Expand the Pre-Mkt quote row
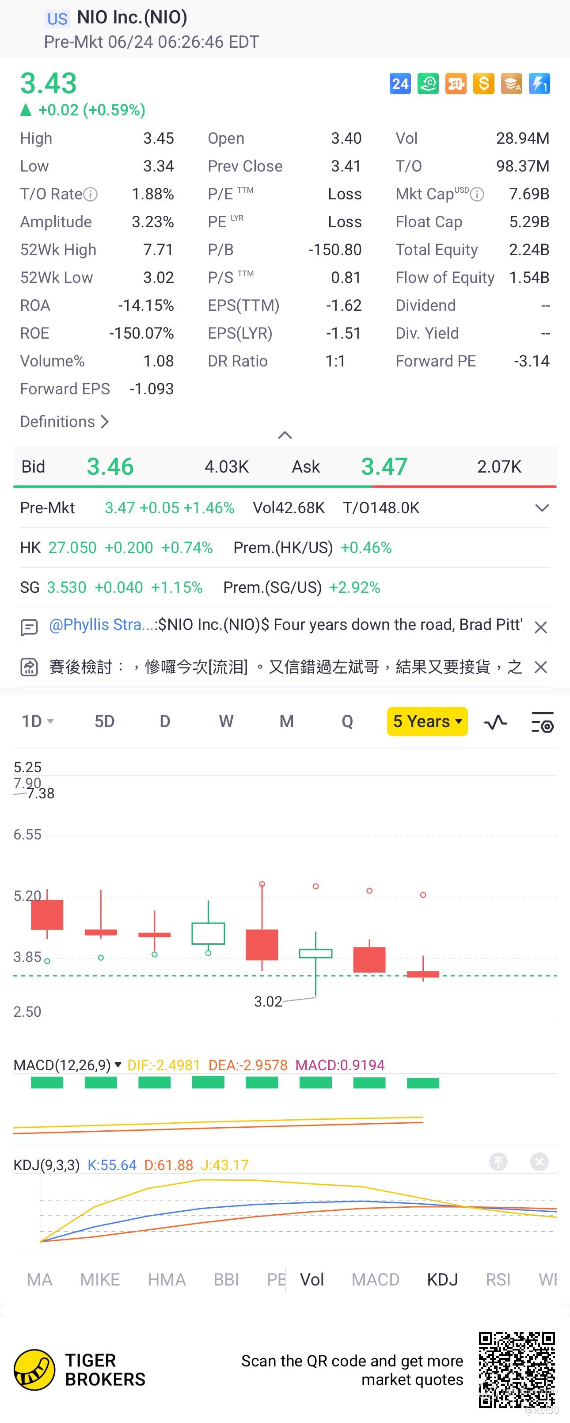 tap(542, 507)
